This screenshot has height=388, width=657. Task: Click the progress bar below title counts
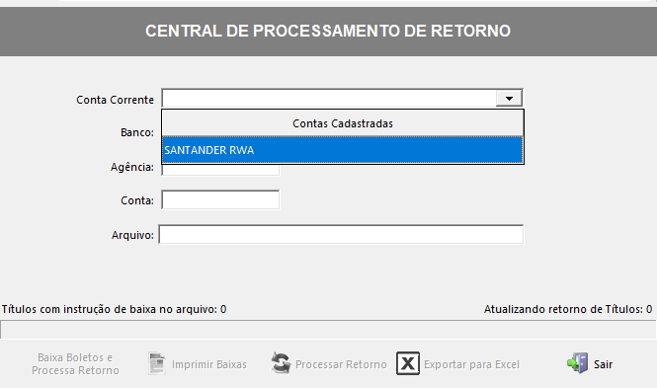[x=328, y=330]
